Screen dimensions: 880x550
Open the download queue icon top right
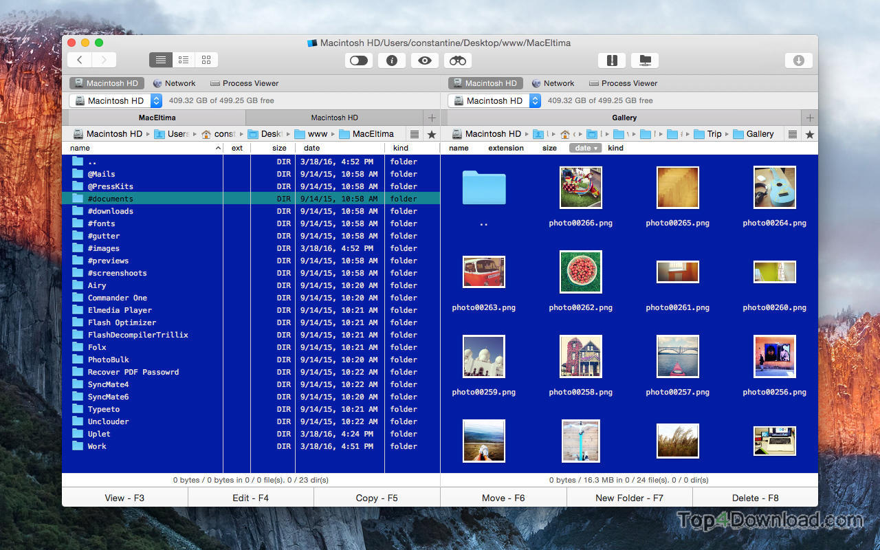[x=798, y=60]
